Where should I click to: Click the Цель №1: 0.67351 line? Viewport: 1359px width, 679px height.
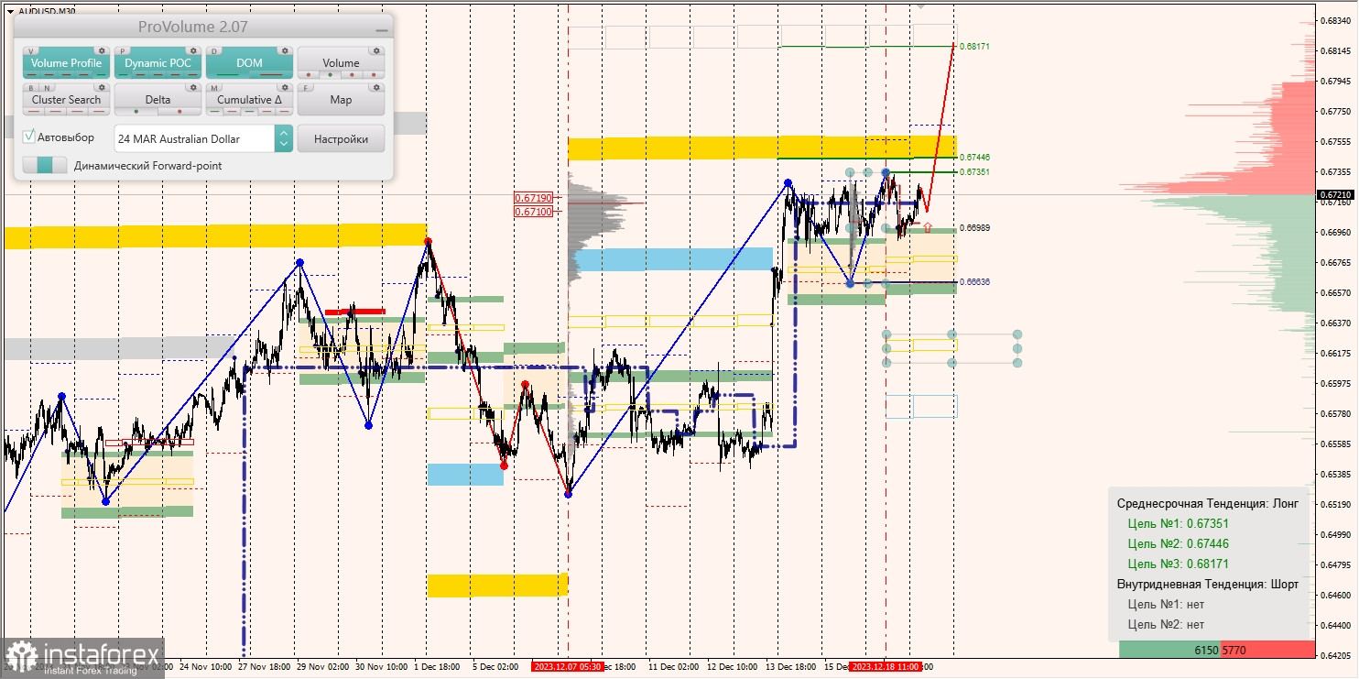pyautogui.click(x=1179, y=524)
